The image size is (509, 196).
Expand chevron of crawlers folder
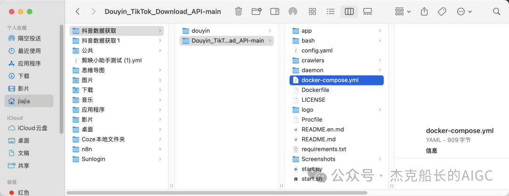tap(380, 60)
